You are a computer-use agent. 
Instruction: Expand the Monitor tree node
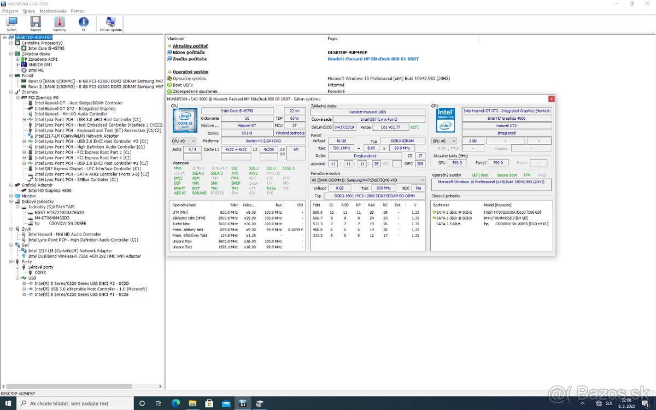point(11,196)
